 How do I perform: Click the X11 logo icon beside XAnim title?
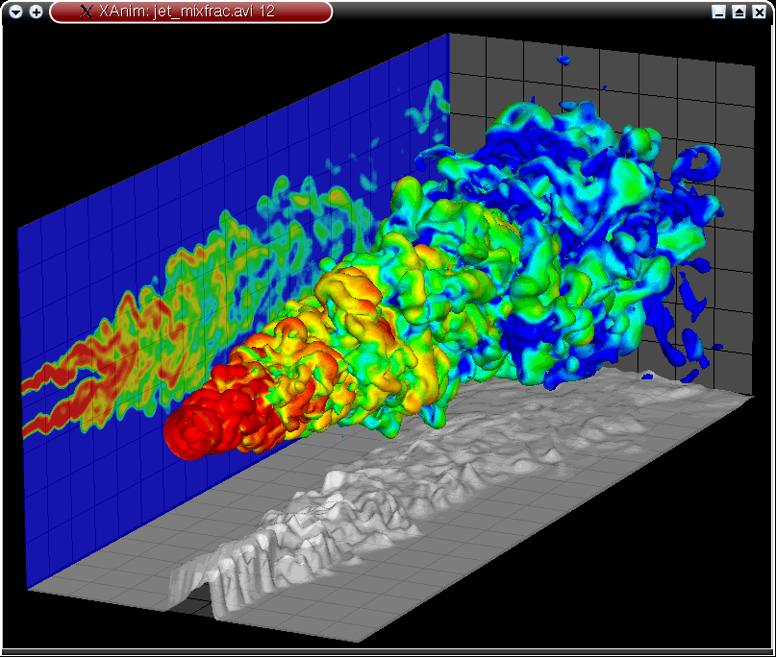[x=86, y=12]
